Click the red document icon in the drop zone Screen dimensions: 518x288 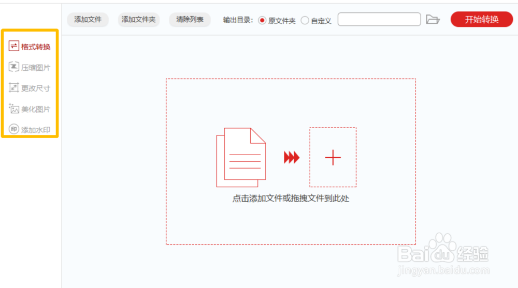click(241, 157)
